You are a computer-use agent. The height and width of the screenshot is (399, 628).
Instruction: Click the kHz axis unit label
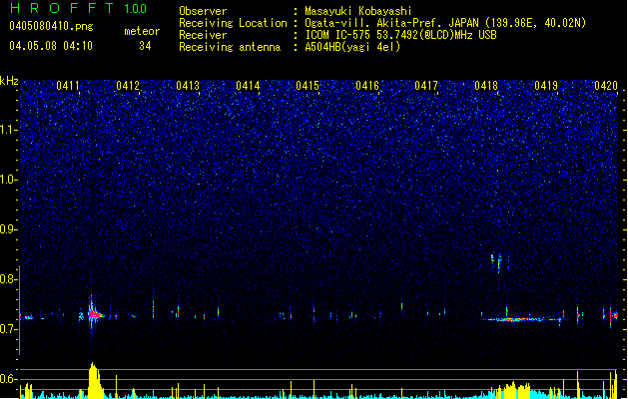coord(9,81)
